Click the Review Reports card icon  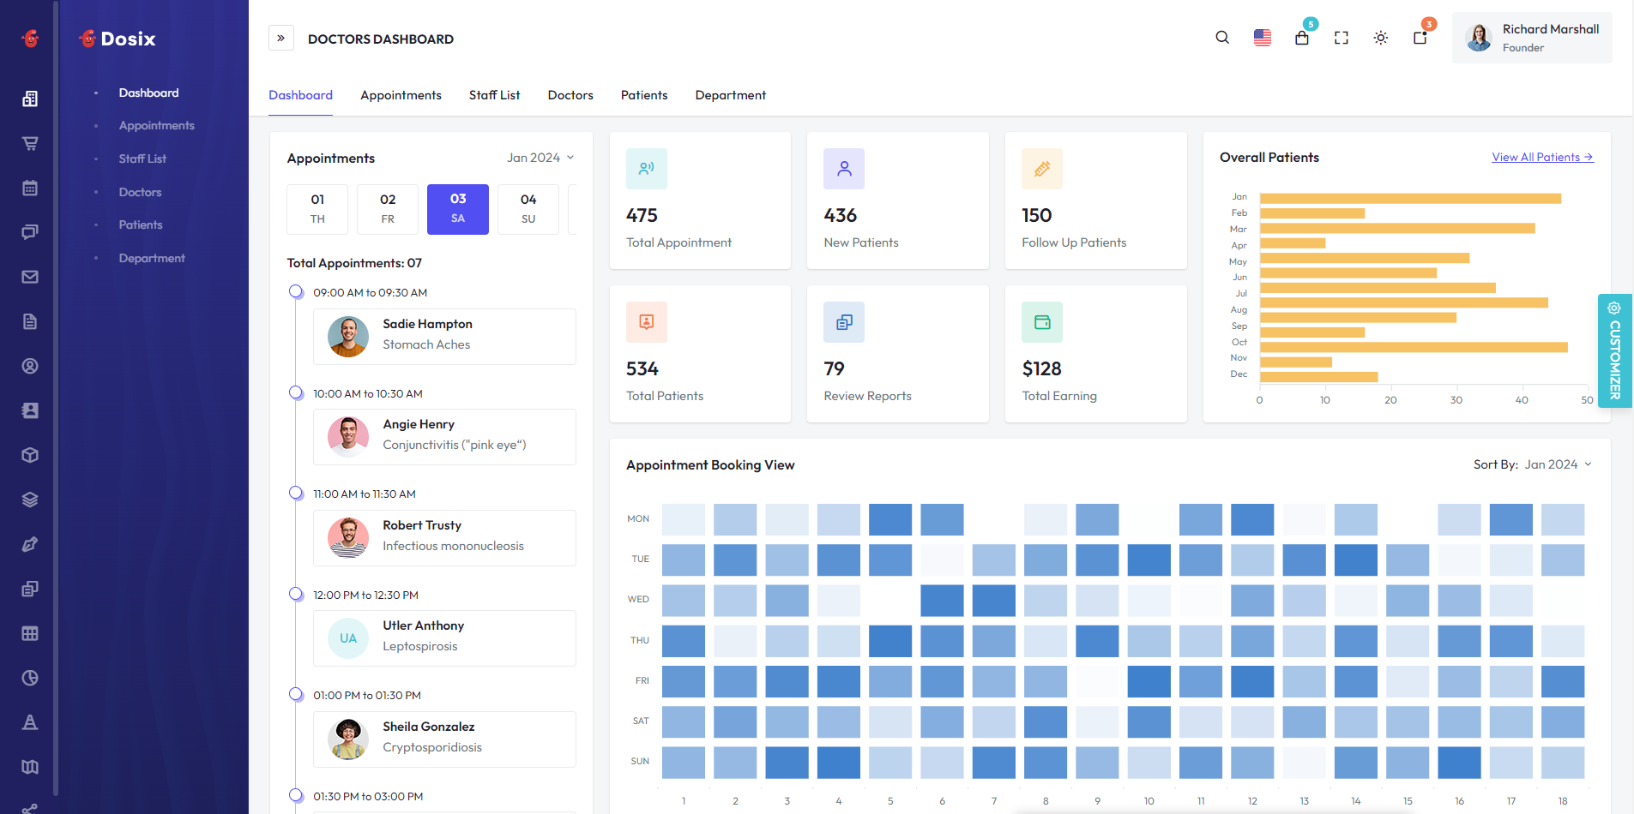point(844,322)
